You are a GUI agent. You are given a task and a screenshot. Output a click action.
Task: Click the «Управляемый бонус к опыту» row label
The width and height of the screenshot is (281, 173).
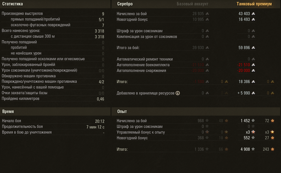point(141,132)
